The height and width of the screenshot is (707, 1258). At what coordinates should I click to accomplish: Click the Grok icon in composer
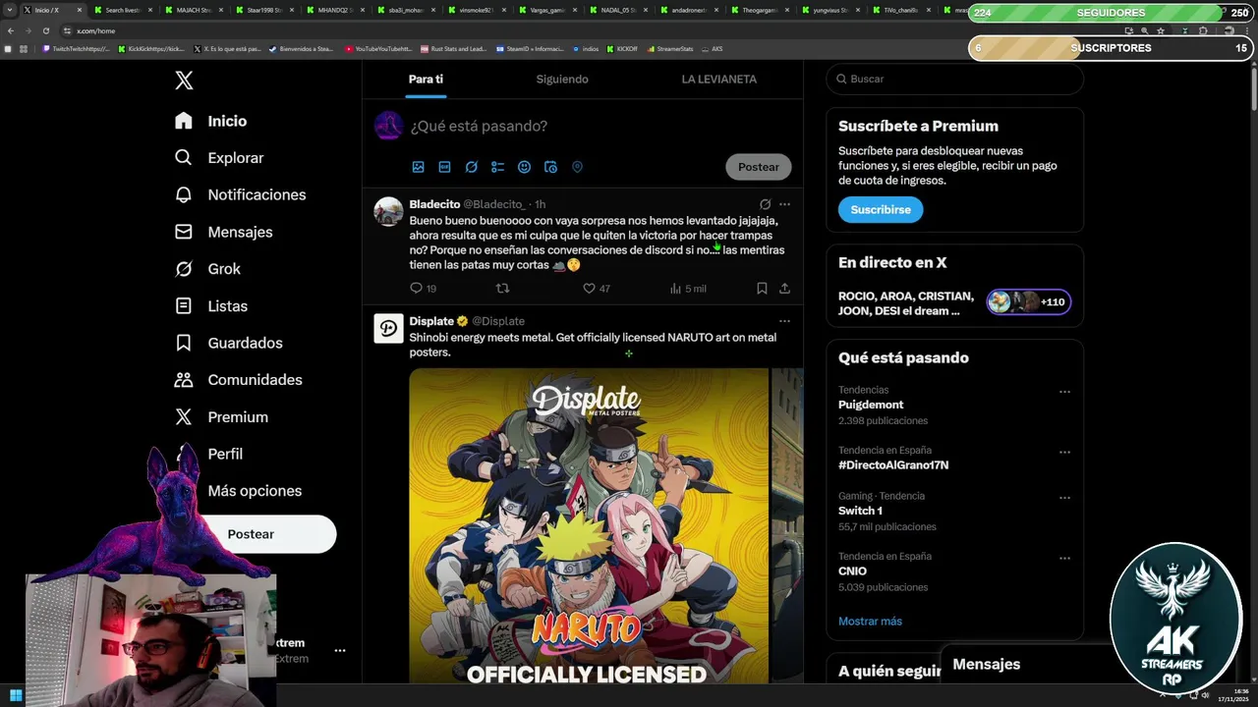click(471, 167)
